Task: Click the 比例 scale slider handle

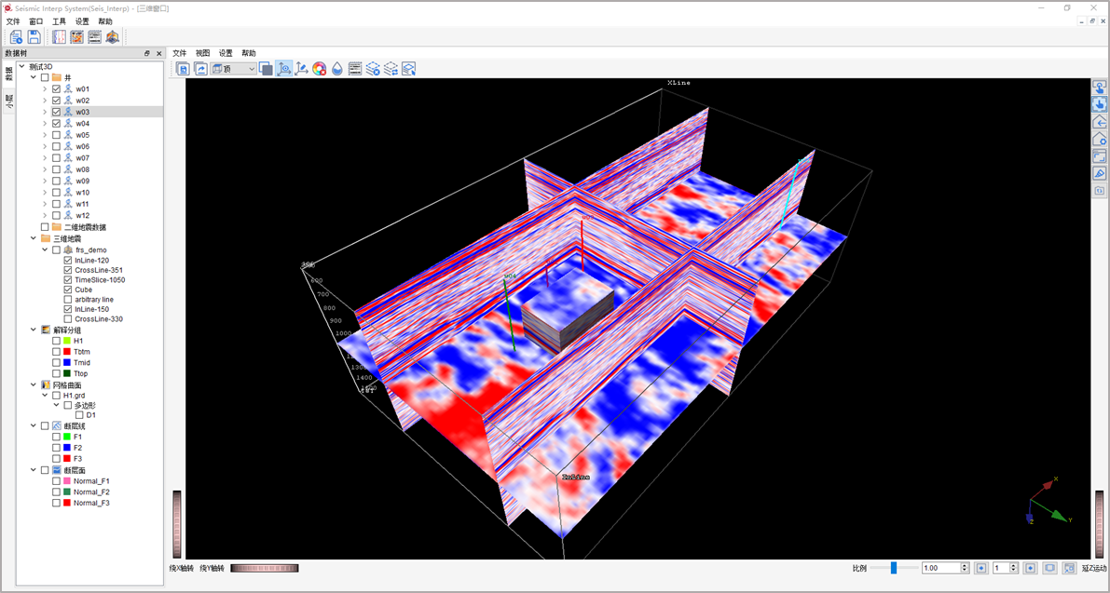Action: 893,568
